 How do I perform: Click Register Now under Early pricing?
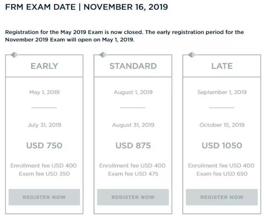pyautogui.click(x=44, y=197)
